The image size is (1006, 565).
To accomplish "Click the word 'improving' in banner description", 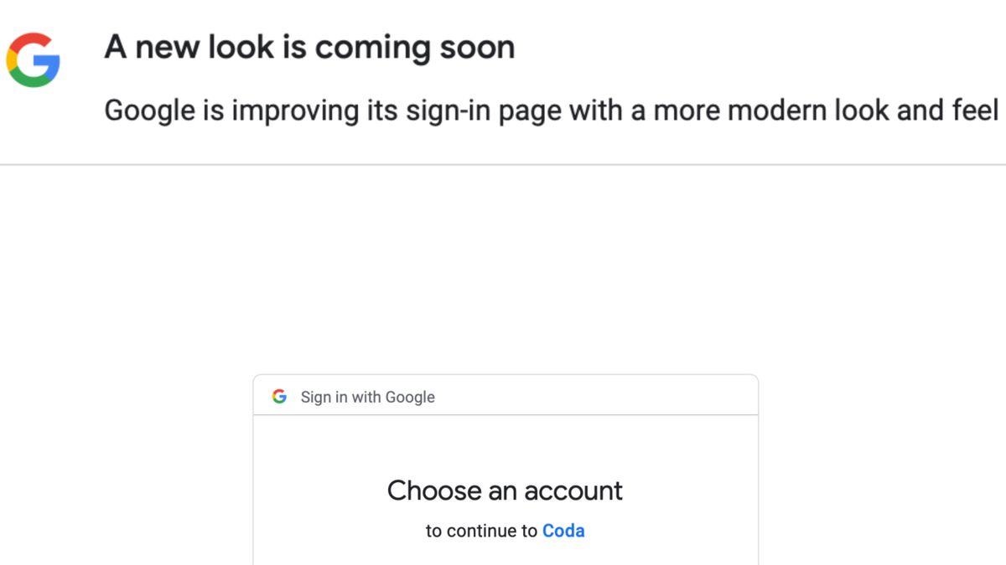I will tap(282, 110).
